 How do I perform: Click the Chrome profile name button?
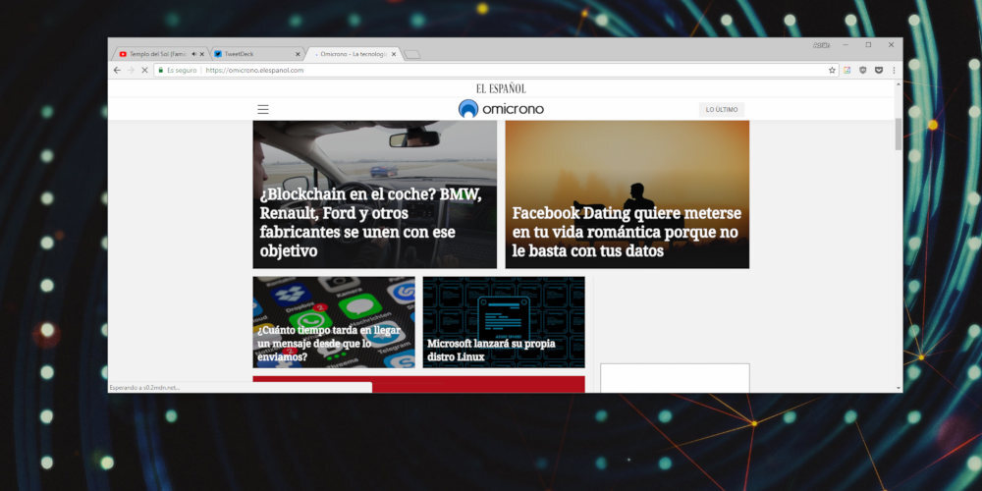[821, 45]
